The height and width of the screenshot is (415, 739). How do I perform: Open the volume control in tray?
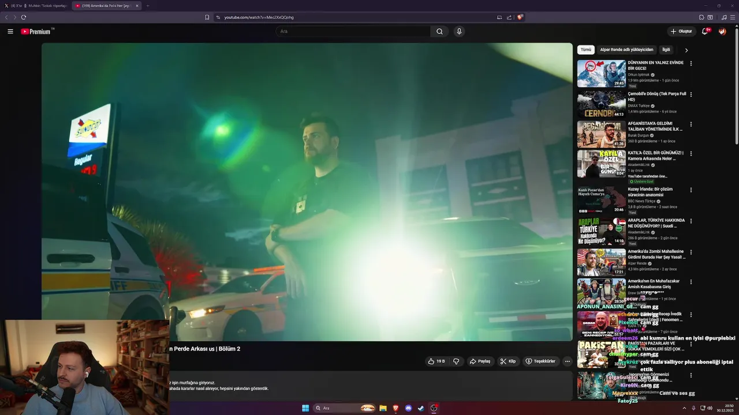coord(710,408)
